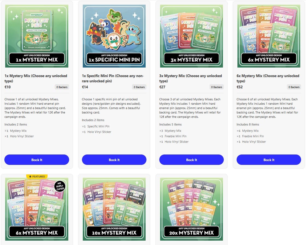Image resolution: width=306 pixels, height=245 pixels.
Task: View the 3x Mystery Mix reward image
Action: 192,36
